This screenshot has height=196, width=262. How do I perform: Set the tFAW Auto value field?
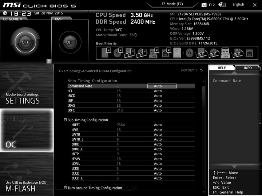pyautogui.click(x=158, y=159)
